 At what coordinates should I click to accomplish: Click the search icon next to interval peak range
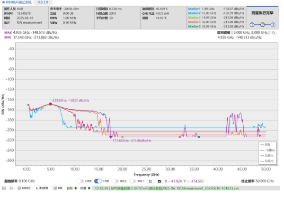coord(273,32)
